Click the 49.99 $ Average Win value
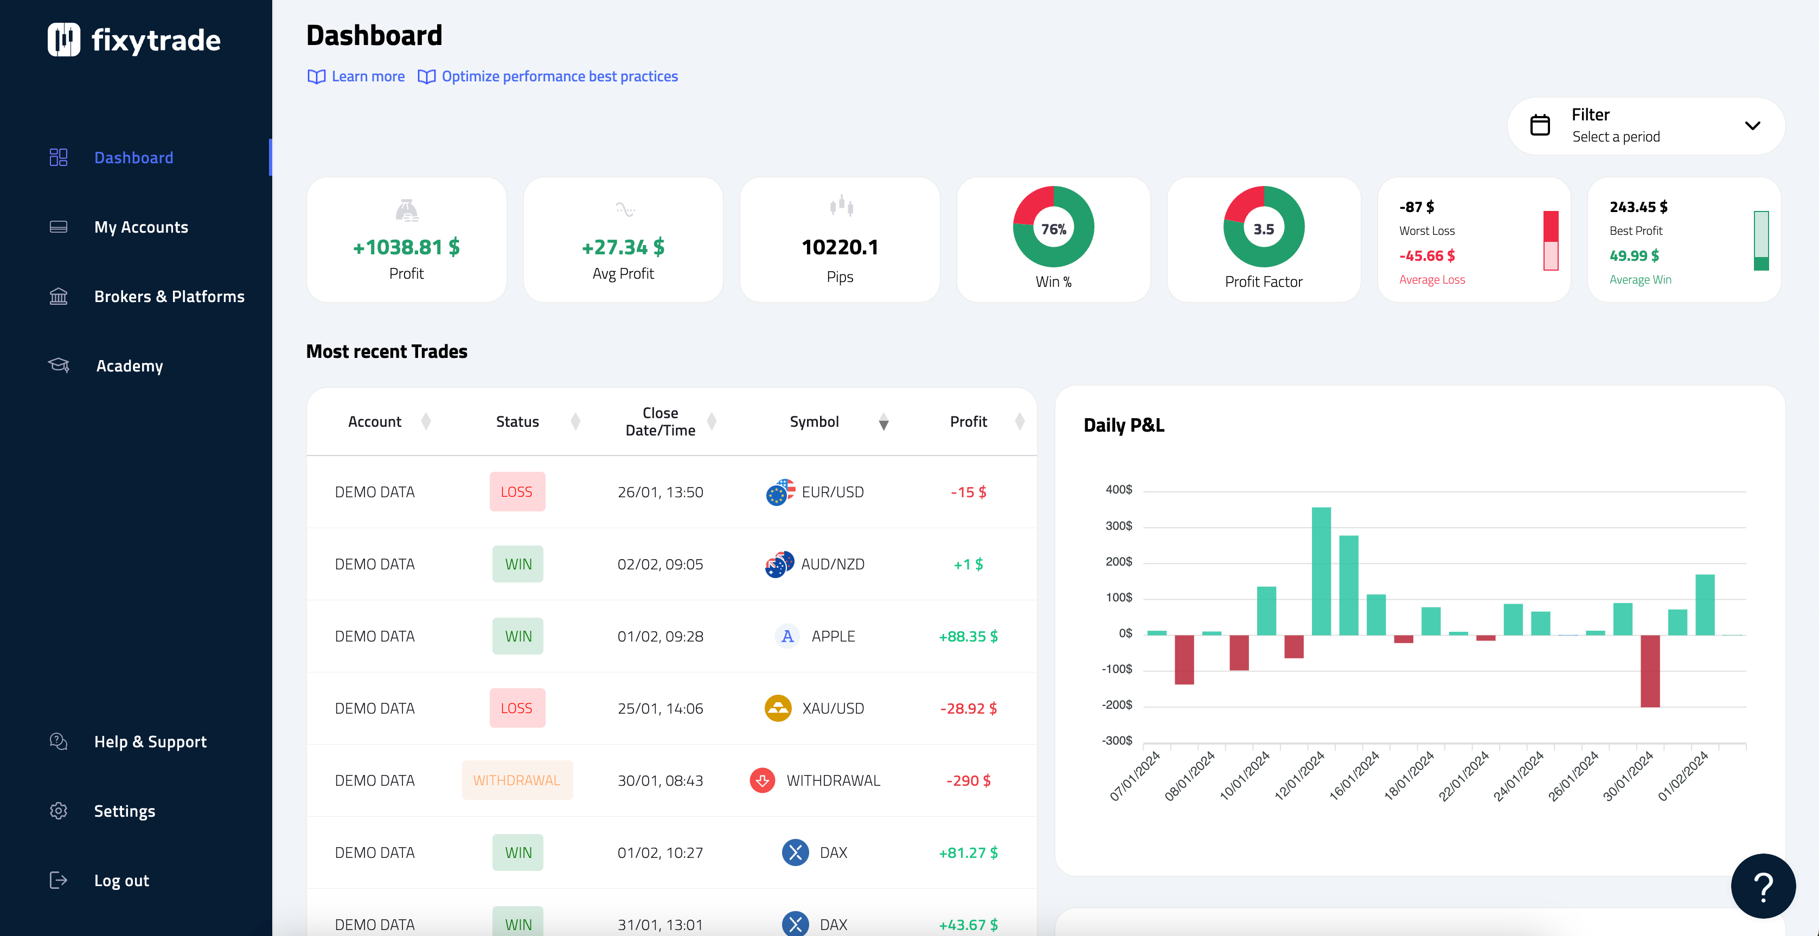 coord(1634,255)
